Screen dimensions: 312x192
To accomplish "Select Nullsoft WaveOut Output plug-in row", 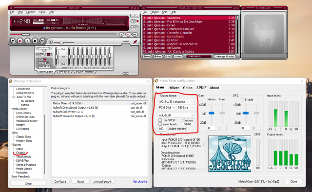I will click(99, 116).
